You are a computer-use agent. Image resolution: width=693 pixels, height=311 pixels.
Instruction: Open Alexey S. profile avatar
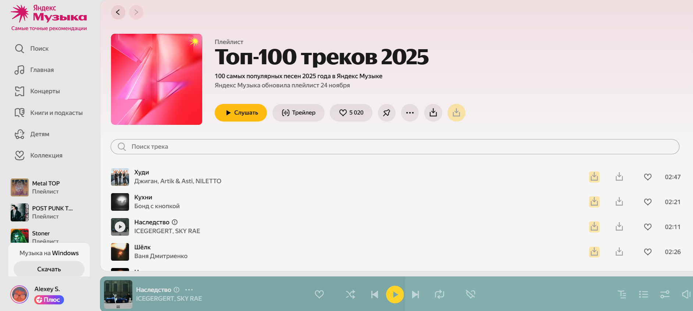[19, 294]
